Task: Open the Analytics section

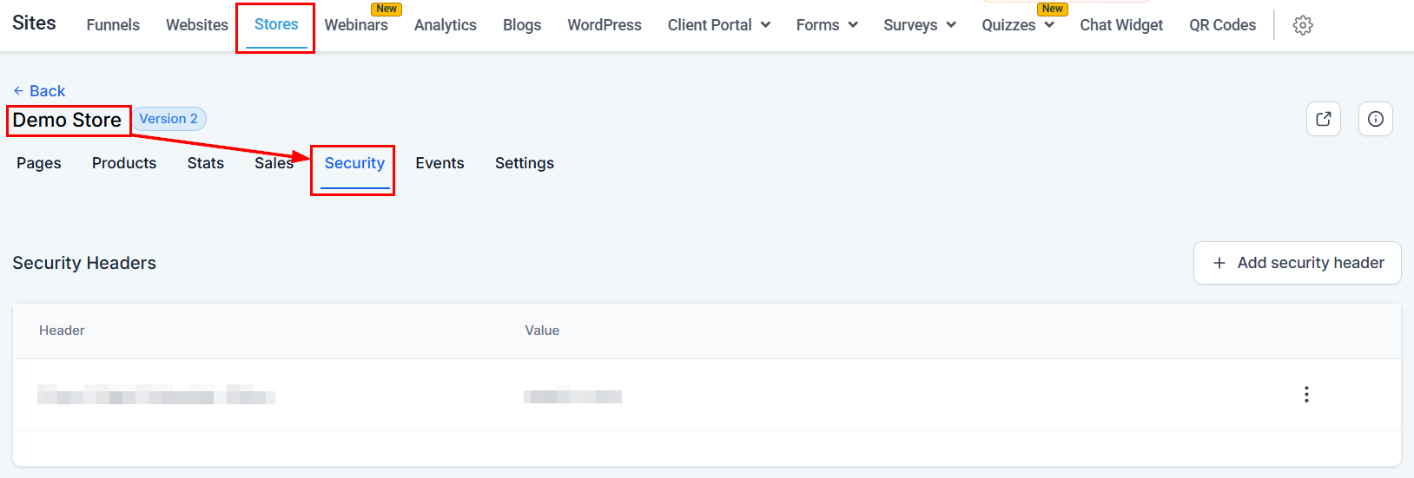Action: click(x=446, y=25)
